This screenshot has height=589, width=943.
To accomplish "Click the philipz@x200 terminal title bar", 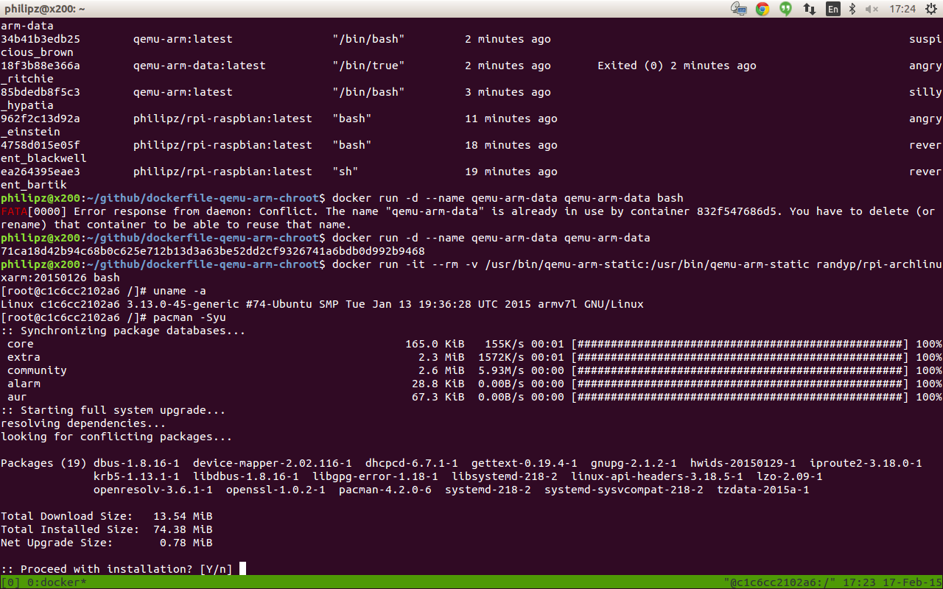I will pos(44,9).
